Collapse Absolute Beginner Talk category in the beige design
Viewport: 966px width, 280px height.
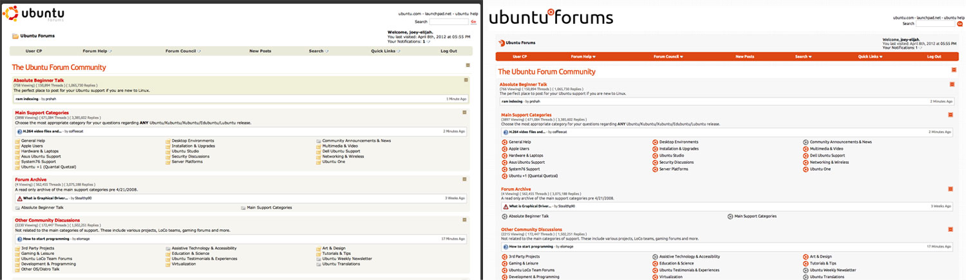(x=466, y=80)
